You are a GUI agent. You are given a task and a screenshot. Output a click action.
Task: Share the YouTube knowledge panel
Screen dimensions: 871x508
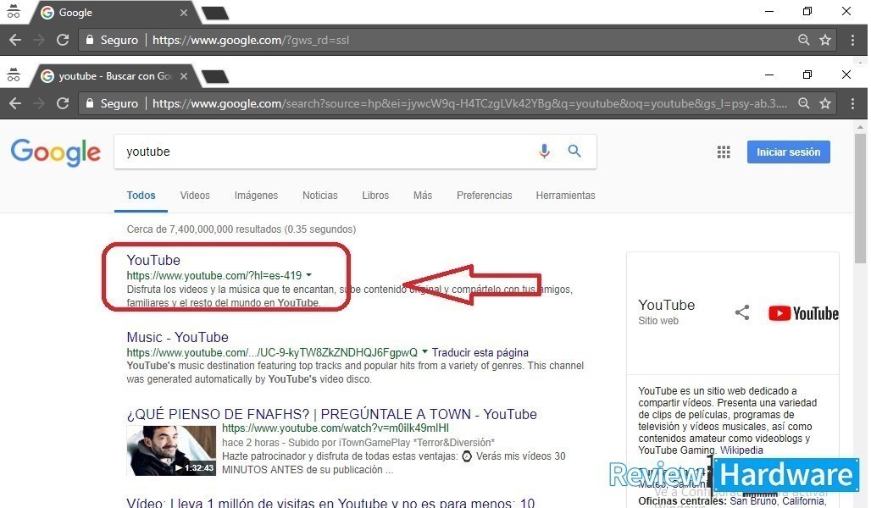(742, 312)
